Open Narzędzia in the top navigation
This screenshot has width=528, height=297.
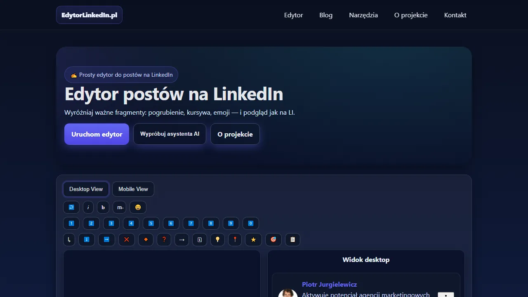[x=363, y=15]
